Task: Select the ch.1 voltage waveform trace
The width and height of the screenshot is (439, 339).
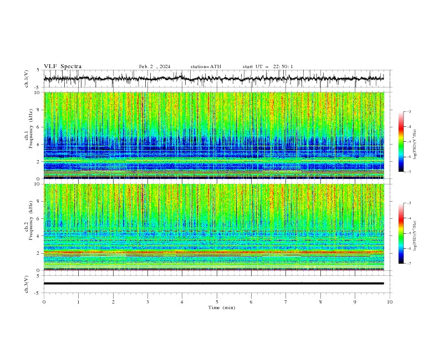Action: 214,79
